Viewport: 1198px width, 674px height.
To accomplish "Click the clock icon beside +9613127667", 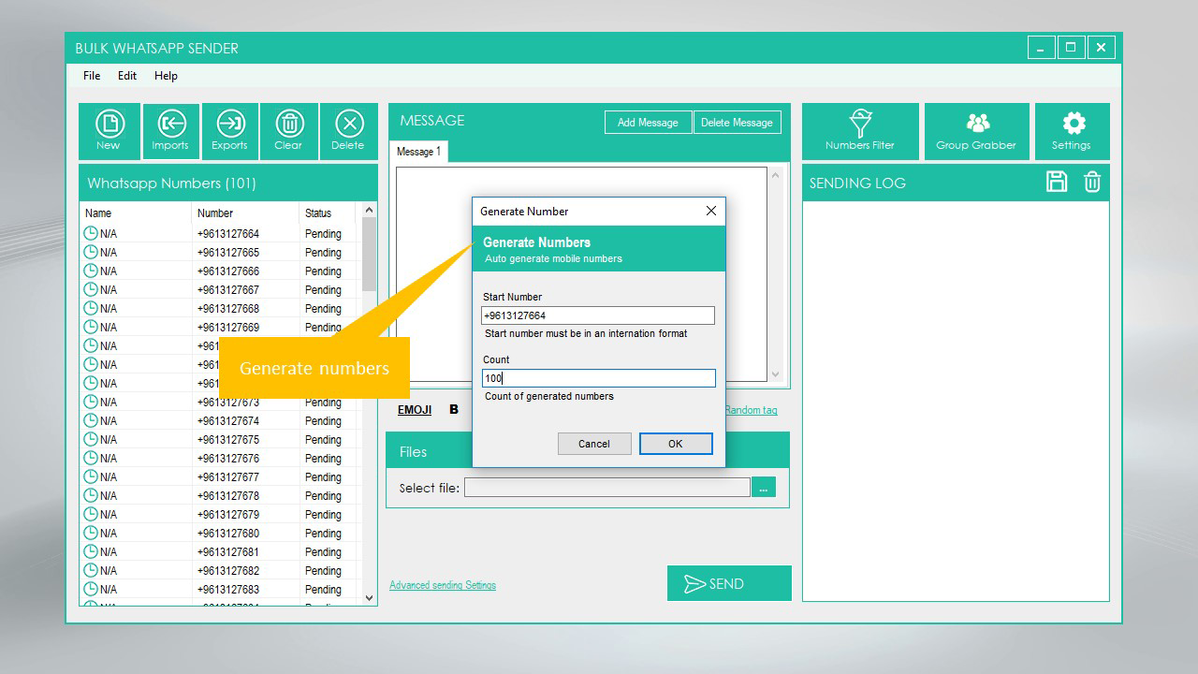I will (x=91, y=289).
